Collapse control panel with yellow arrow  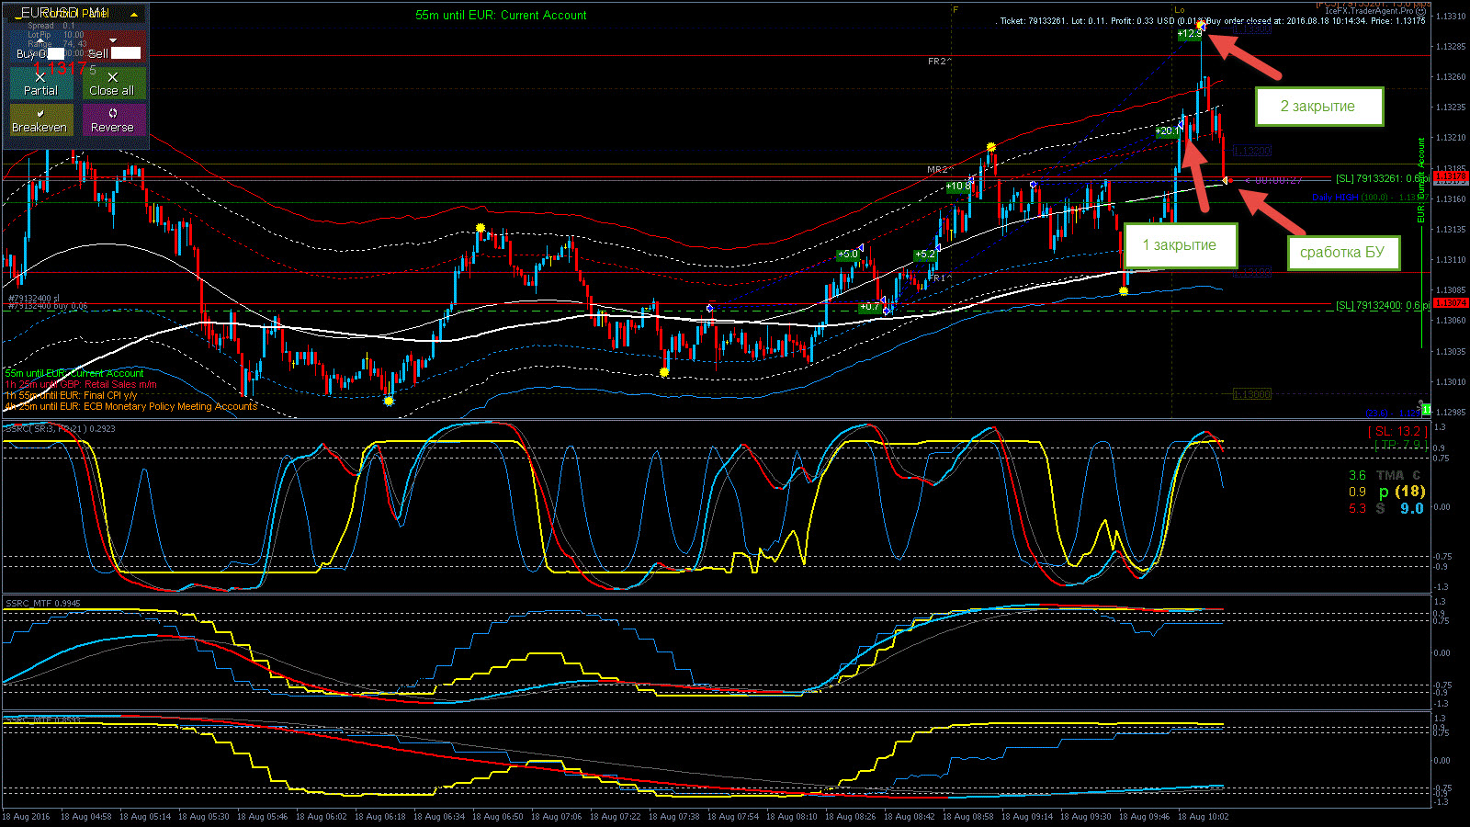(134, 16)
